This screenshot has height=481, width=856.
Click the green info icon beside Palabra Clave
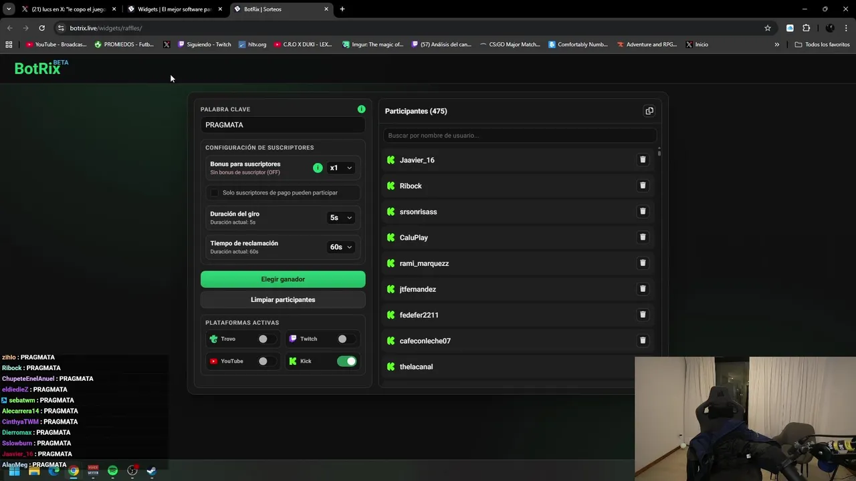coord(361,109)
